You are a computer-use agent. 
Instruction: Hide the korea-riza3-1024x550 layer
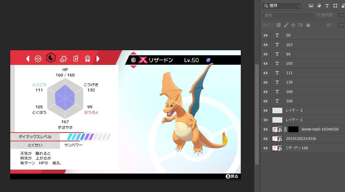265,129
